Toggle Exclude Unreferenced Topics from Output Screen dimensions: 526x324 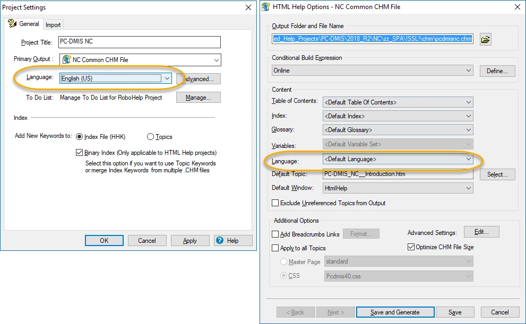(x=275, y=203)
